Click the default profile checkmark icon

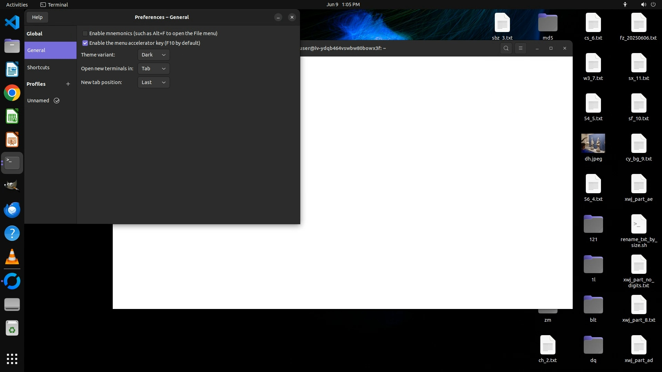57,101
